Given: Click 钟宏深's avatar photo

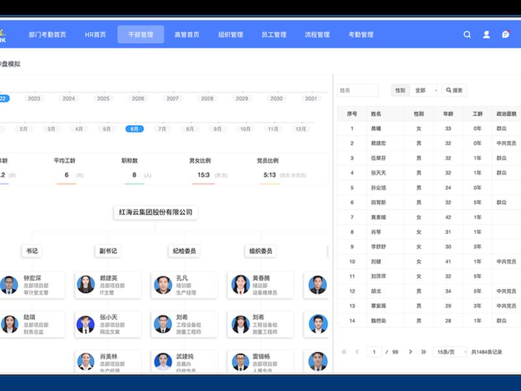Looking at the screenshot, I should (9, 285).
